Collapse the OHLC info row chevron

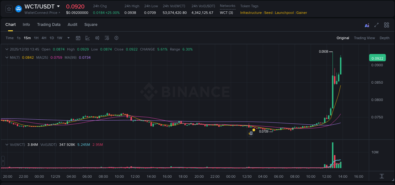tap(7, 49)
